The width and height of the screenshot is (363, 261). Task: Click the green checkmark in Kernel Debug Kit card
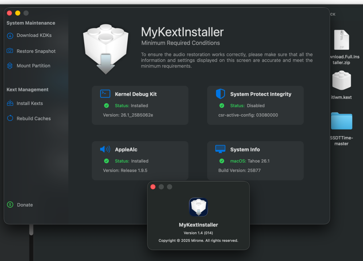click(106, 106)
